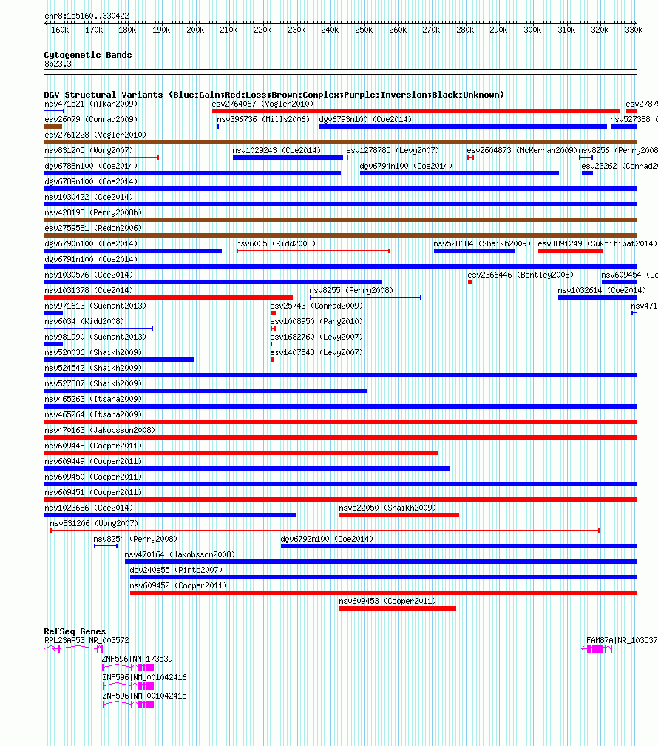Open nsv609451 (Cooper2011) label

(93, 492)
